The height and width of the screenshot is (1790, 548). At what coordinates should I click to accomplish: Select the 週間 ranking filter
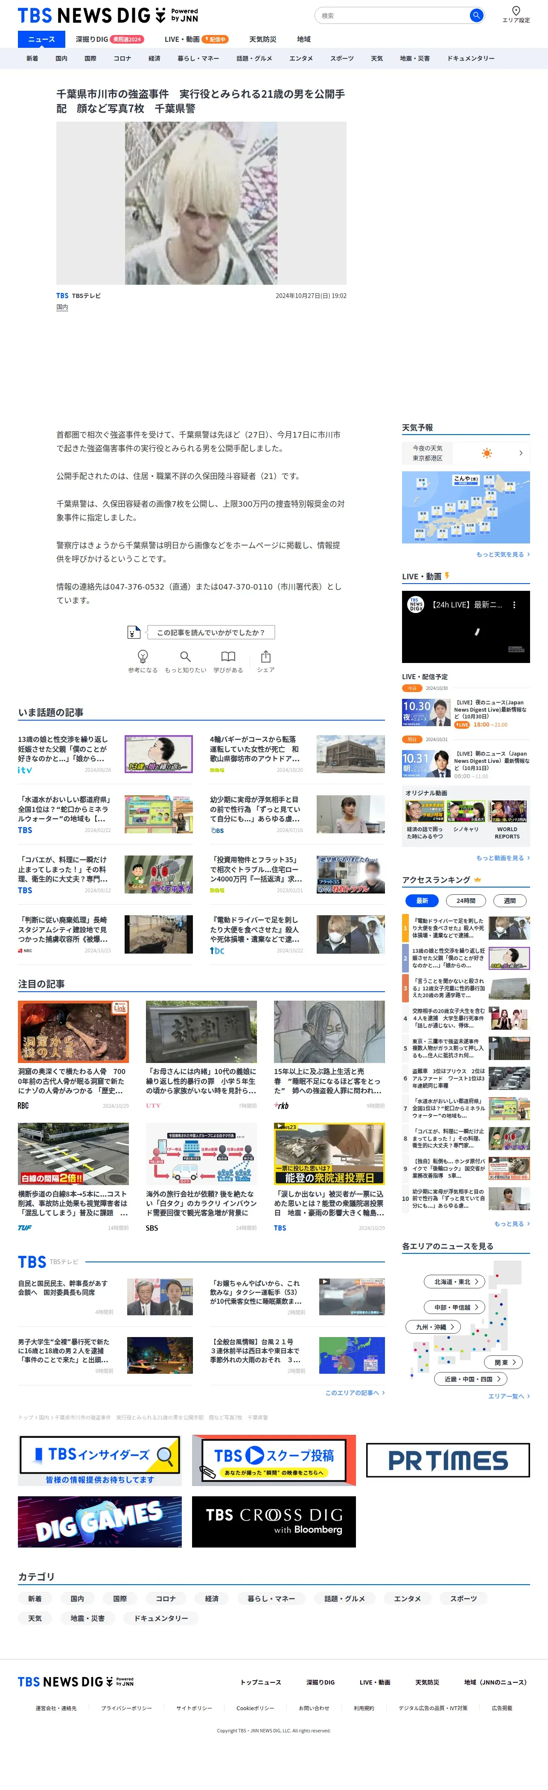510,901
